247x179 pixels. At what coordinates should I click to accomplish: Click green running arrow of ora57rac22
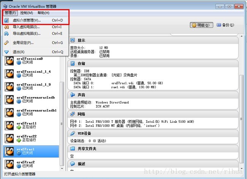[x=19, y=140]
